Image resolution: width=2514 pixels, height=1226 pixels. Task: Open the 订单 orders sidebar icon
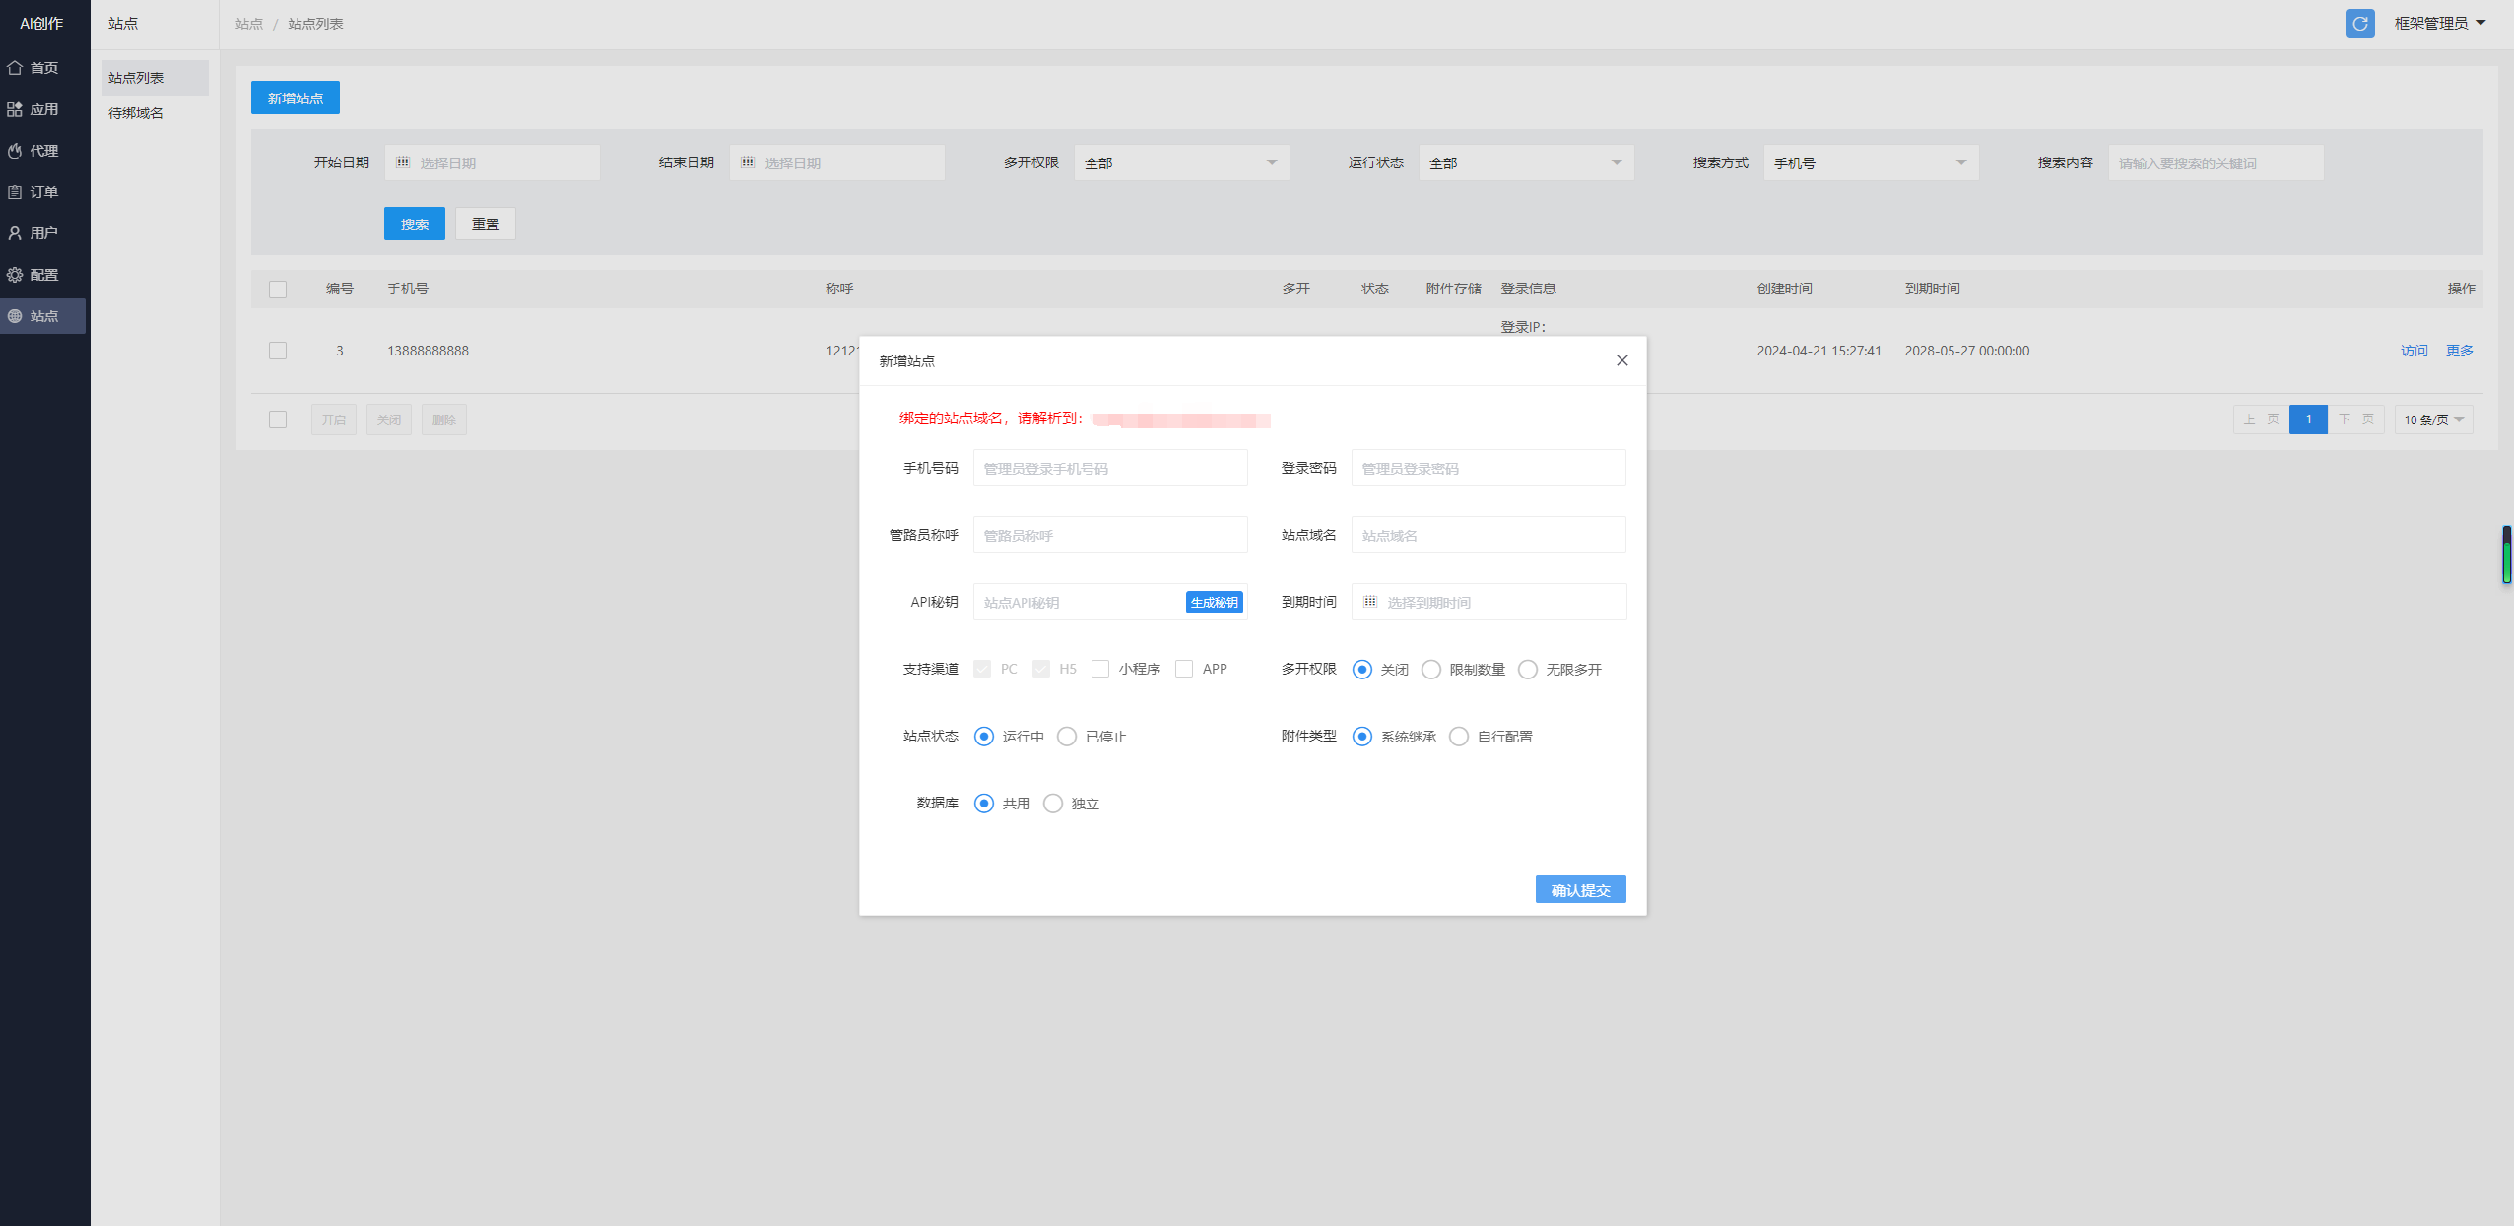coord(15,192)
